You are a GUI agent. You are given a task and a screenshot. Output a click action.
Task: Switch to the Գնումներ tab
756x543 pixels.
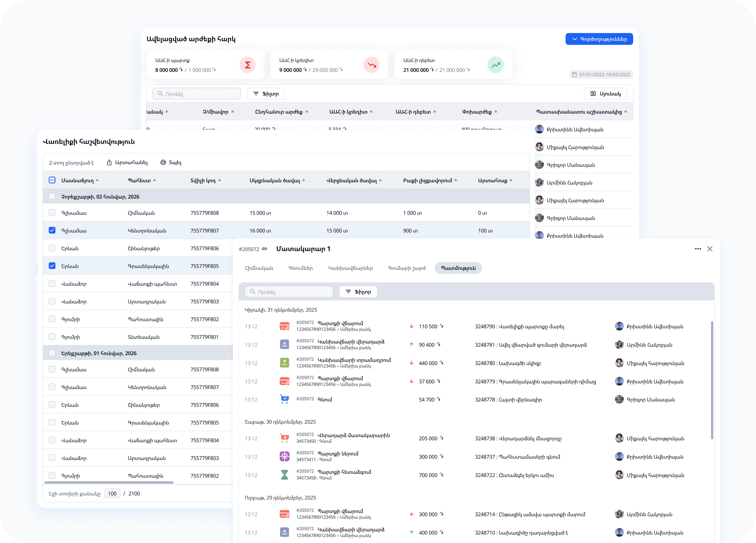point(301,268)
